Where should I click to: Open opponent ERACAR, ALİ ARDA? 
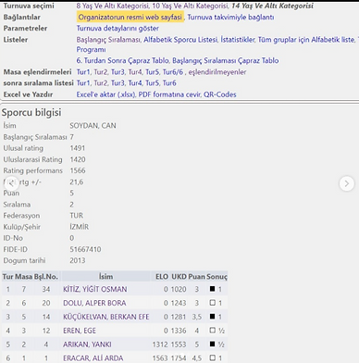(x=93, y=358)
